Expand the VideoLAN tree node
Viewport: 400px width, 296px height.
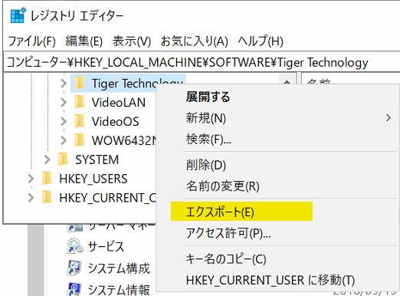[x=64, y=102]
